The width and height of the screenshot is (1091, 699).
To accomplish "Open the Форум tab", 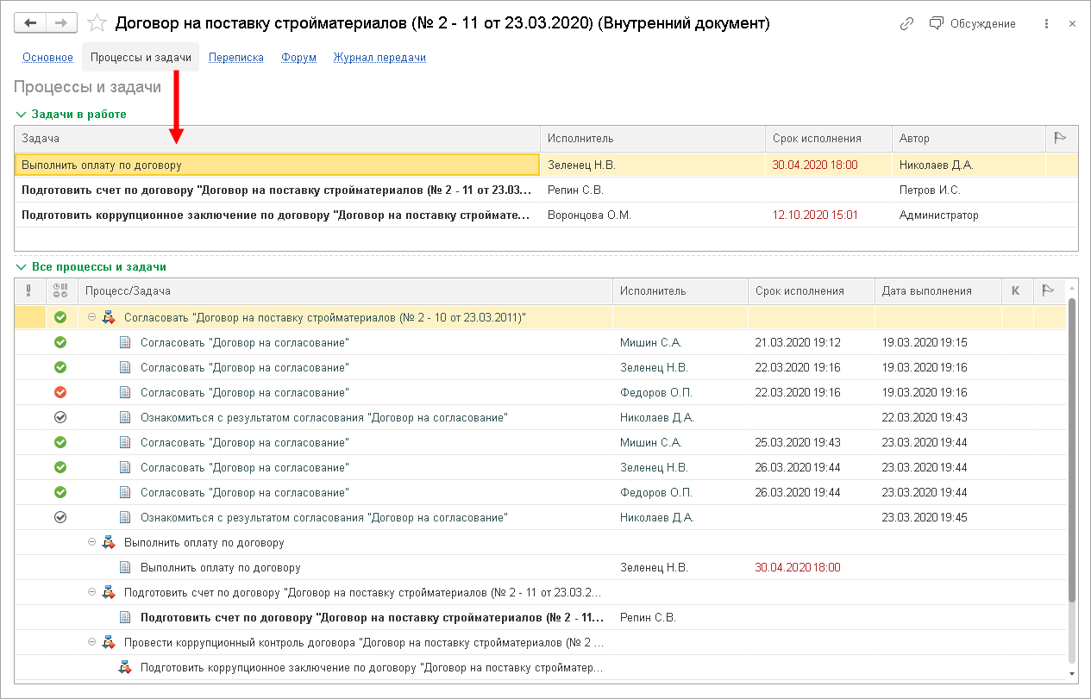I will click(x=298, y=57).
